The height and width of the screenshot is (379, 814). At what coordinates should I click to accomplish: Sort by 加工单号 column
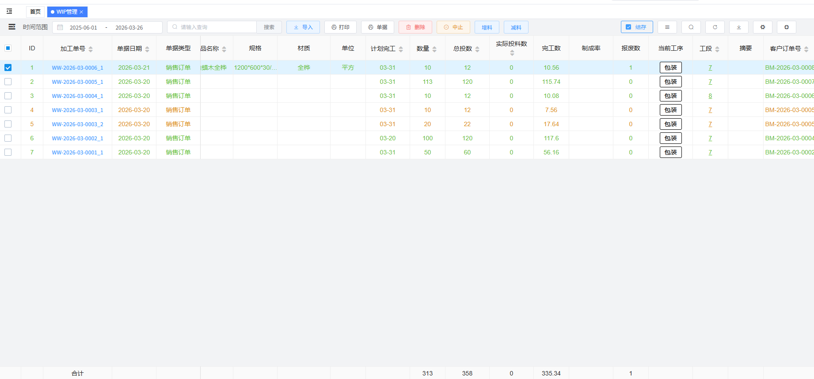coord(91,49)
